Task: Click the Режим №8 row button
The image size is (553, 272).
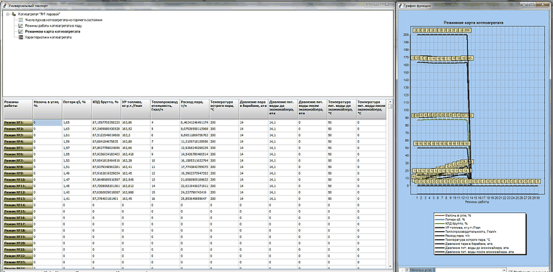Action: click(18, 167)
